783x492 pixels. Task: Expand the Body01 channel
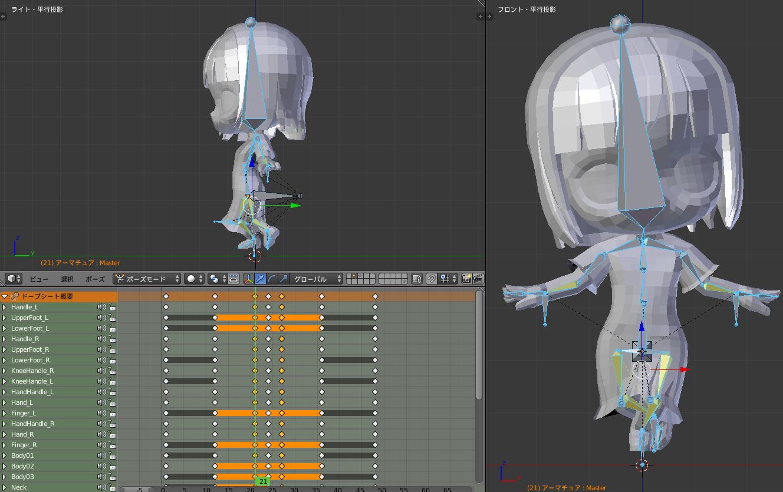5,455
